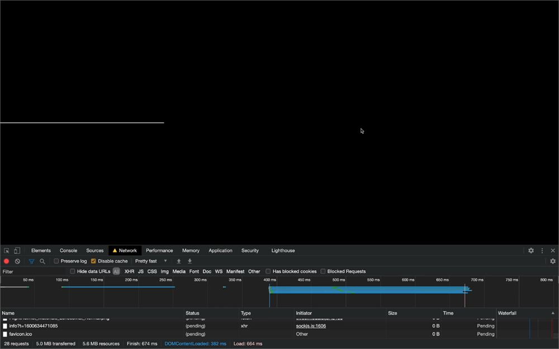The width and height of the screenshot is (559, 349).
Task: Click the 28 requests status entry
Action: tap(16, 343)
